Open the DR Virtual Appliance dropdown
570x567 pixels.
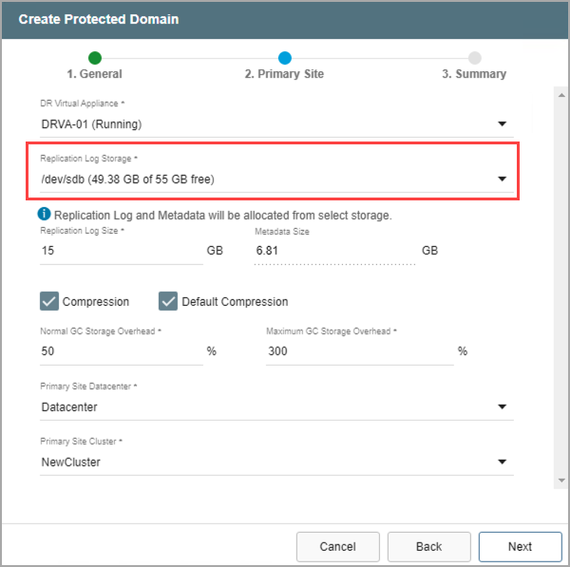[502, 123]
